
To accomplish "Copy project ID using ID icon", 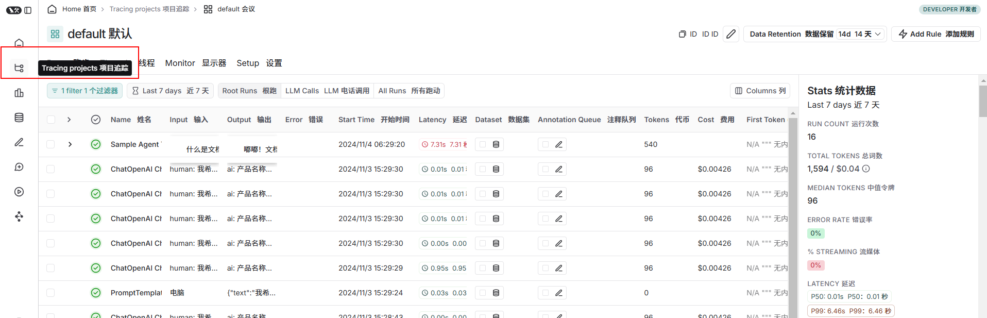I will (x=682, y=34).
